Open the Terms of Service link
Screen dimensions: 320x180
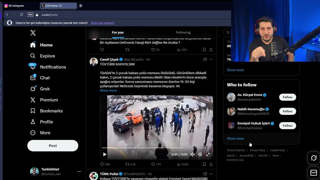click(236, 150)
